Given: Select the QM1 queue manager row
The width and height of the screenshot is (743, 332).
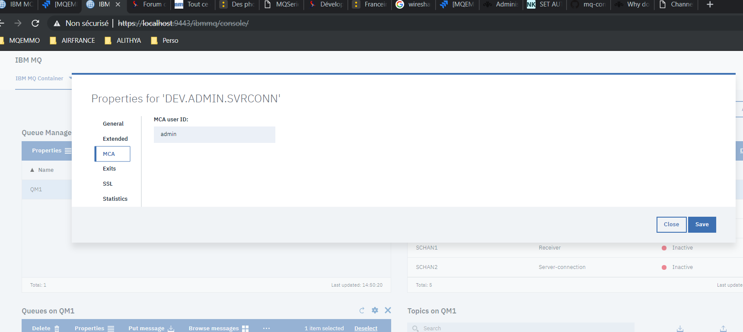Looking at the screenshot, I should pyautogui.click(x=47, y=190).
